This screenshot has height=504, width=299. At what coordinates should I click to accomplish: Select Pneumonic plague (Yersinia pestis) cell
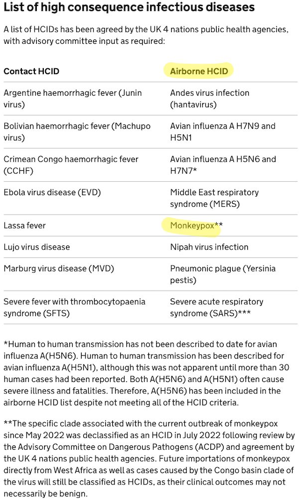[x=223, y=274]
